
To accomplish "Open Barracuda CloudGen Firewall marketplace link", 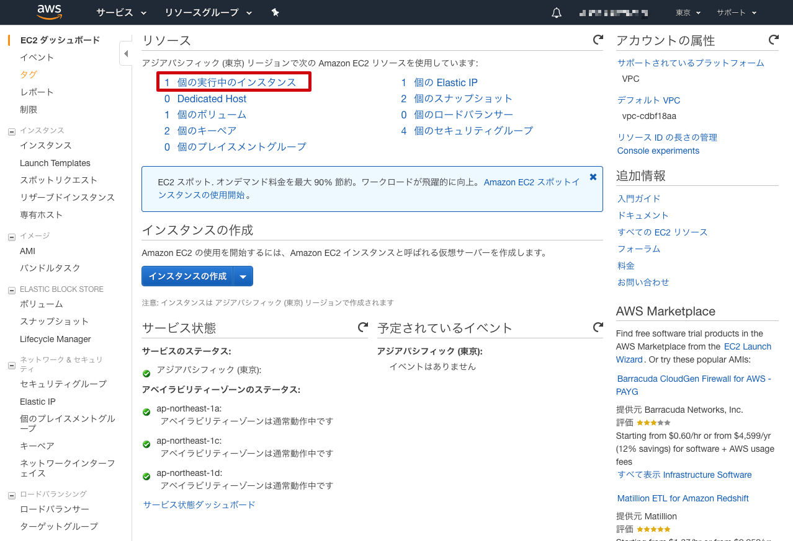I will tap(694, 385).
